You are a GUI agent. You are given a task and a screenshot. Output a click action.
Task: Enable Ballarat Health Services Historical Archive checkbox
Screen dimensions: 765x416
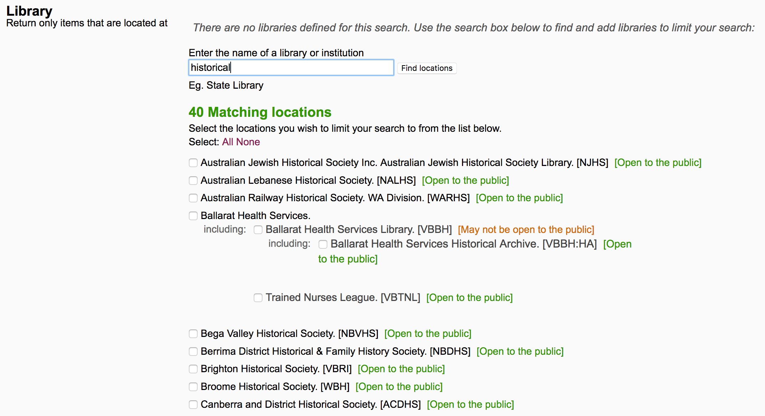(x=323, y=244)
